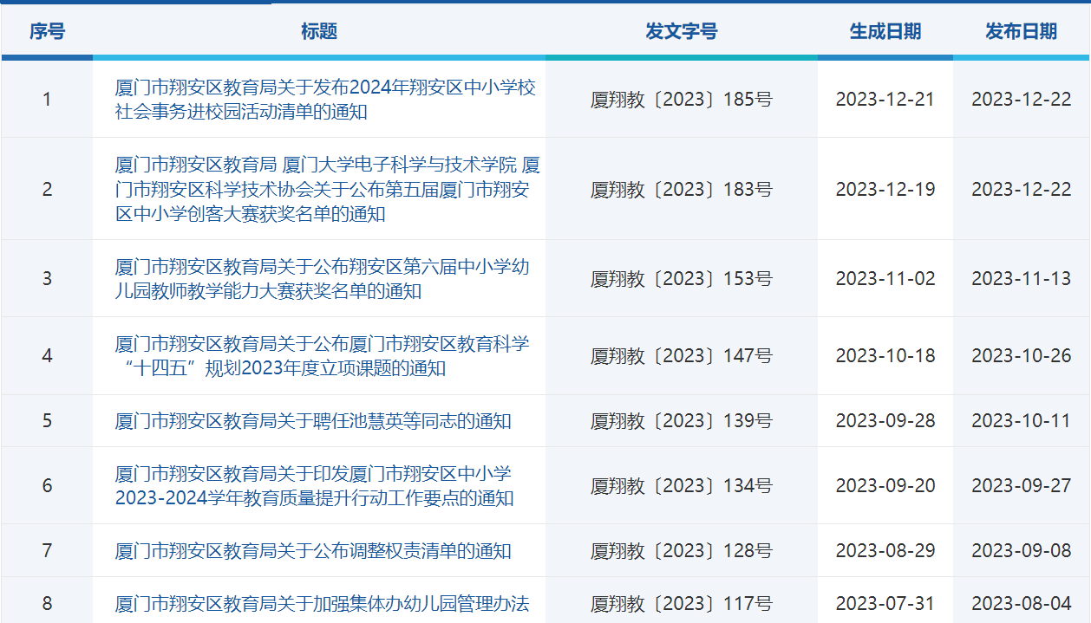The width and height of the screenshot is (1091, 623).
Task: Select document number 厦翔教〔2023〕134号
Action: tap(682, 486)
